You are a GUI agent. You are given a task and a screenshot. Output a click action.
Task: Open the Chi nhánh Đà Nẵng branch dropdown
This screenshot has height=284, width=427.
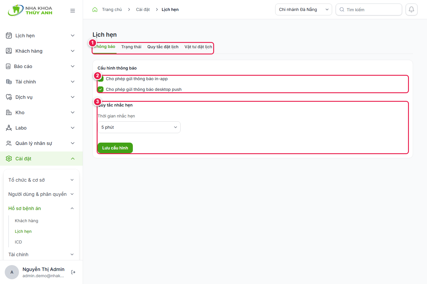[x=304, y=9]
